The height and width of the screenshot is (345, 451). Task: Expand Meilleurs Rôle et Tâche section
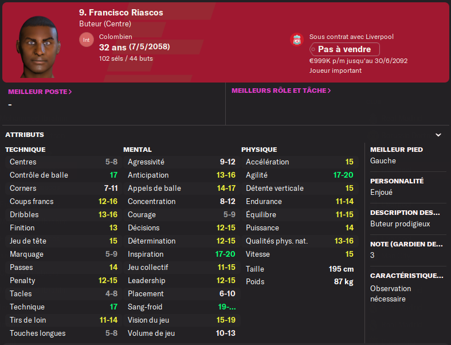281,91
